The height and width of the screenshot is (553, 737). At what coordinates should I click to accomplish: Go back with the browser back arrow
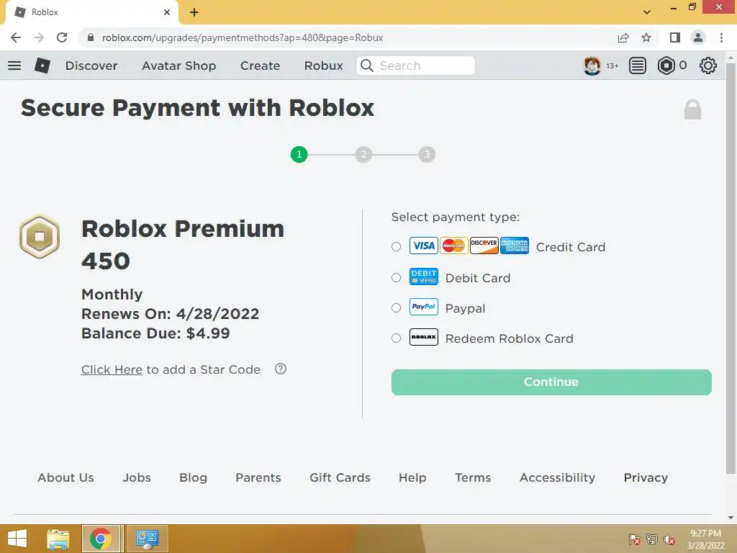[16, 37]
